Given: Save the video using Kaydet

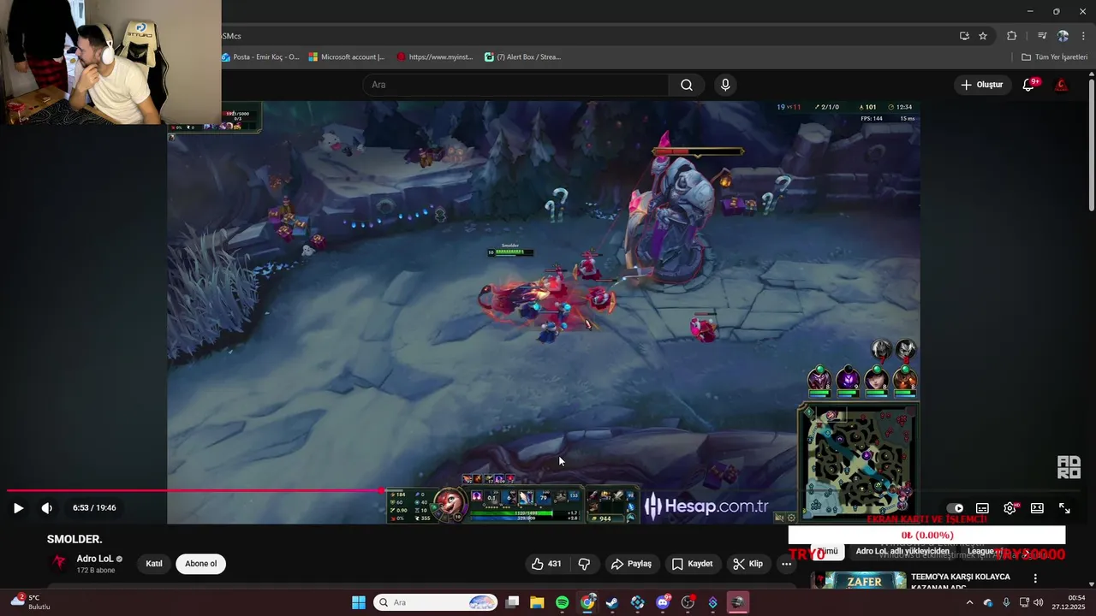Looking at the screenshot, I should tap(692, 564).
